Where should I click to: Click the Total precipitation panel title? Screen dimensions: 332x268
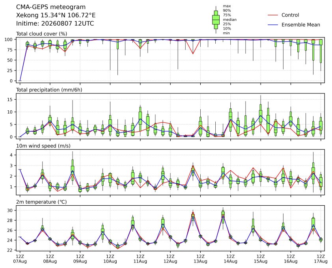(49, 90)
